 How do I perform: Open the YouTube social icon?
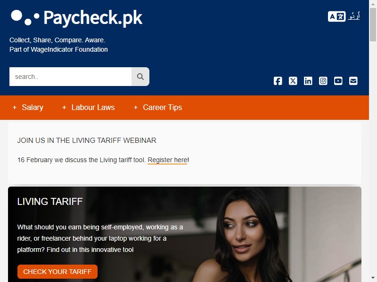338,81
